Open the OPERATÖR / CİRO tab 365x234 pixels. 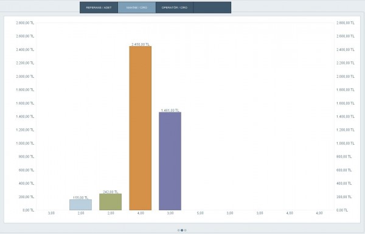pyautogui.click(x=175, y=7)
